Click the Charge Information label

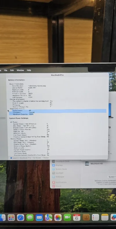pyautogui.click(x=17, y=99)
